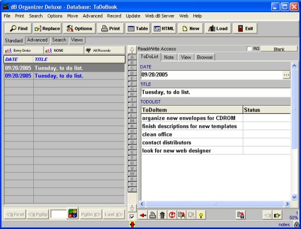Viewport: 301px width, 229px height.
Task: Click 'look for new web designer' item
Action: click(192, 151)
